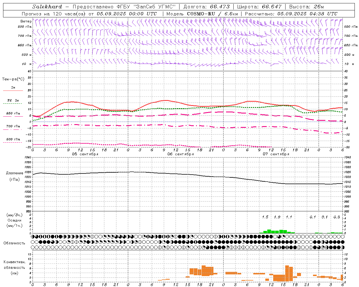Viewport: 359px width, 287px height.
Task: Click the model name 'COSMO-RU / 6.6км'
Action: (213, 14)
